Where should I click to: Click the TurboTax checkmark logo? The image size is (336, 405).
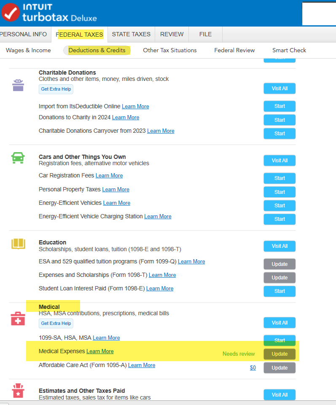[x=11, y=12]
